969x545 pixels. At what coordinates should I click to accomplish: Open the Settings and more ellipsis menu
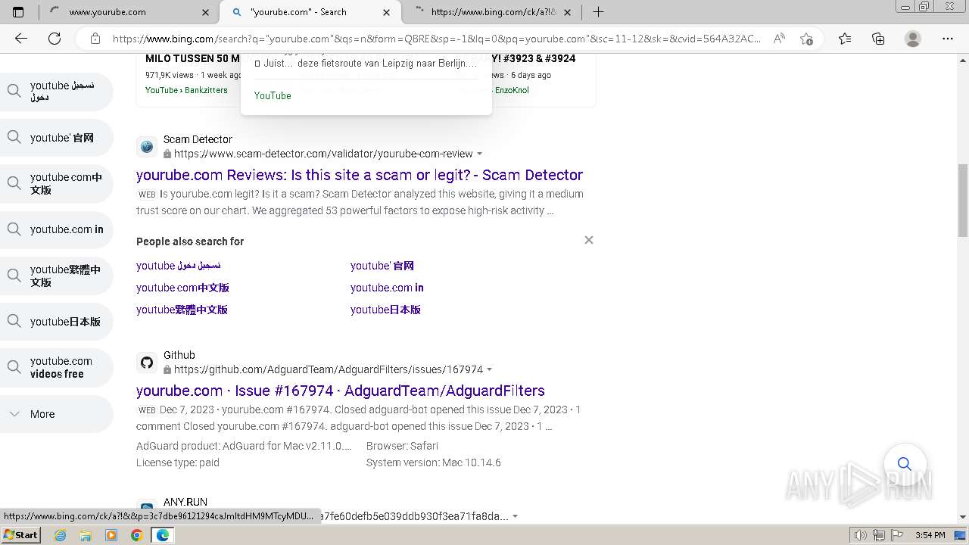point(948,39)
